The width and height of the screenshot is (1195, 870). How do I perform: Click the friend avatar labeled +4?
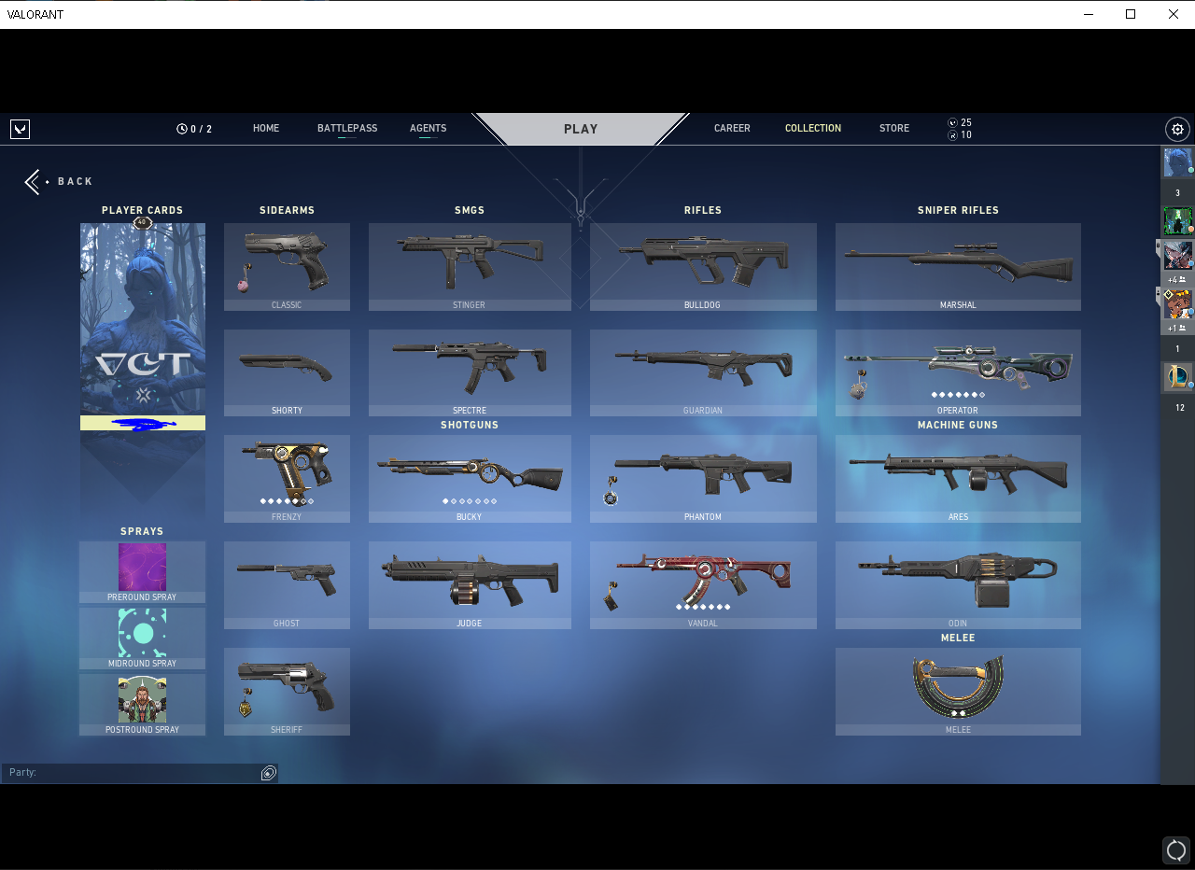pos(1177,255)
